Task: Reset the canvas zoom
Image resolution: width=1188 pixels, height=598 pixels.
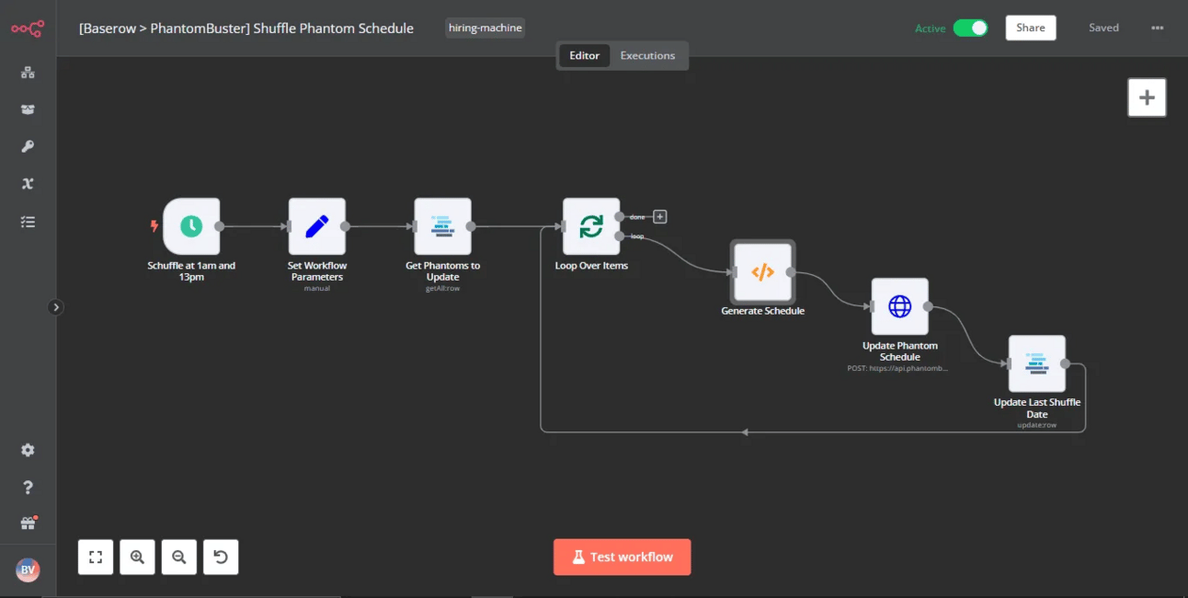Action: (x=221, y=557)
